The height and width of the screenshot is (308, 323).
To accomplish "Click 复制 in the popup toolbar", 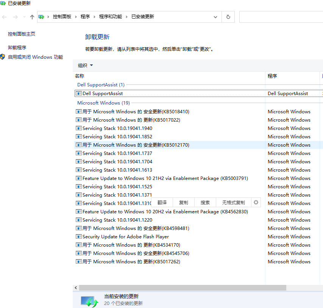I will 184,202.
